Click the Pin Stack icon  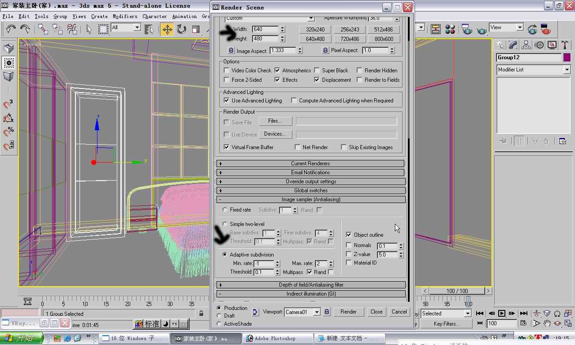(503, 141)
